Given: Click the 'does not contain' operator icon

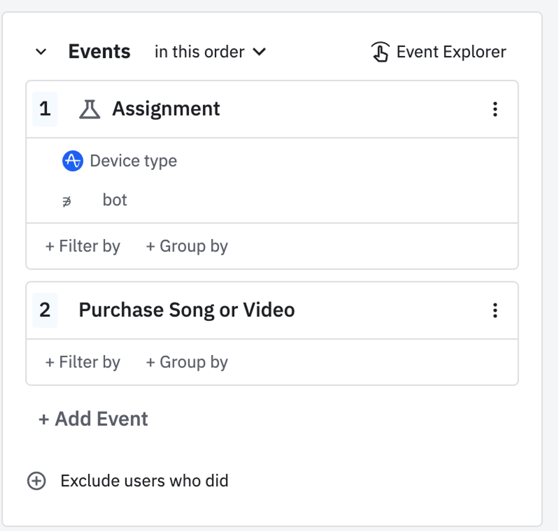Looking at the screenshot, I should (x=67, y=201).
